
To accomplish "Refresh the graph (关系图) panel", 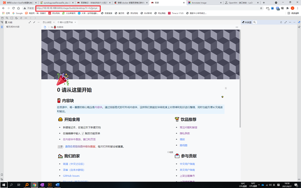I will [x=281, y=22].
